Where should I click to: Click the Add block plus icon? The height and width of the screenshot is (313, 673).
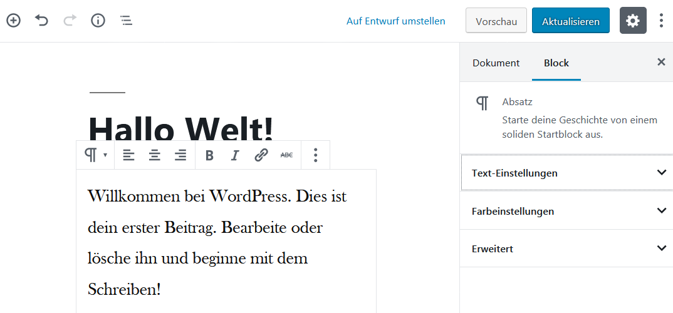[x=13, y=20]
